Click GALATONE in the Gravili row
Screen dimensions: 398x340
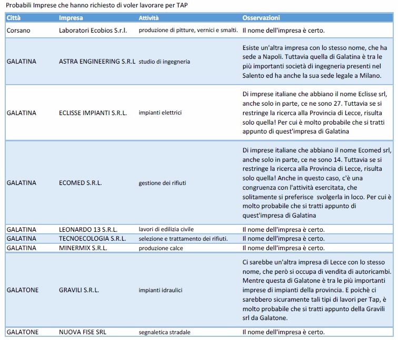pos(22,290)
